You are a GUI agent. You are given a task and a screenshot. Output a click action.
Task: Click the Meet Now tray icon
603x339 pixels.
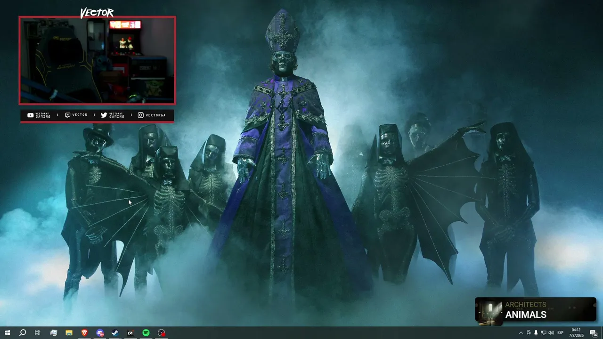tap(529, 333)
